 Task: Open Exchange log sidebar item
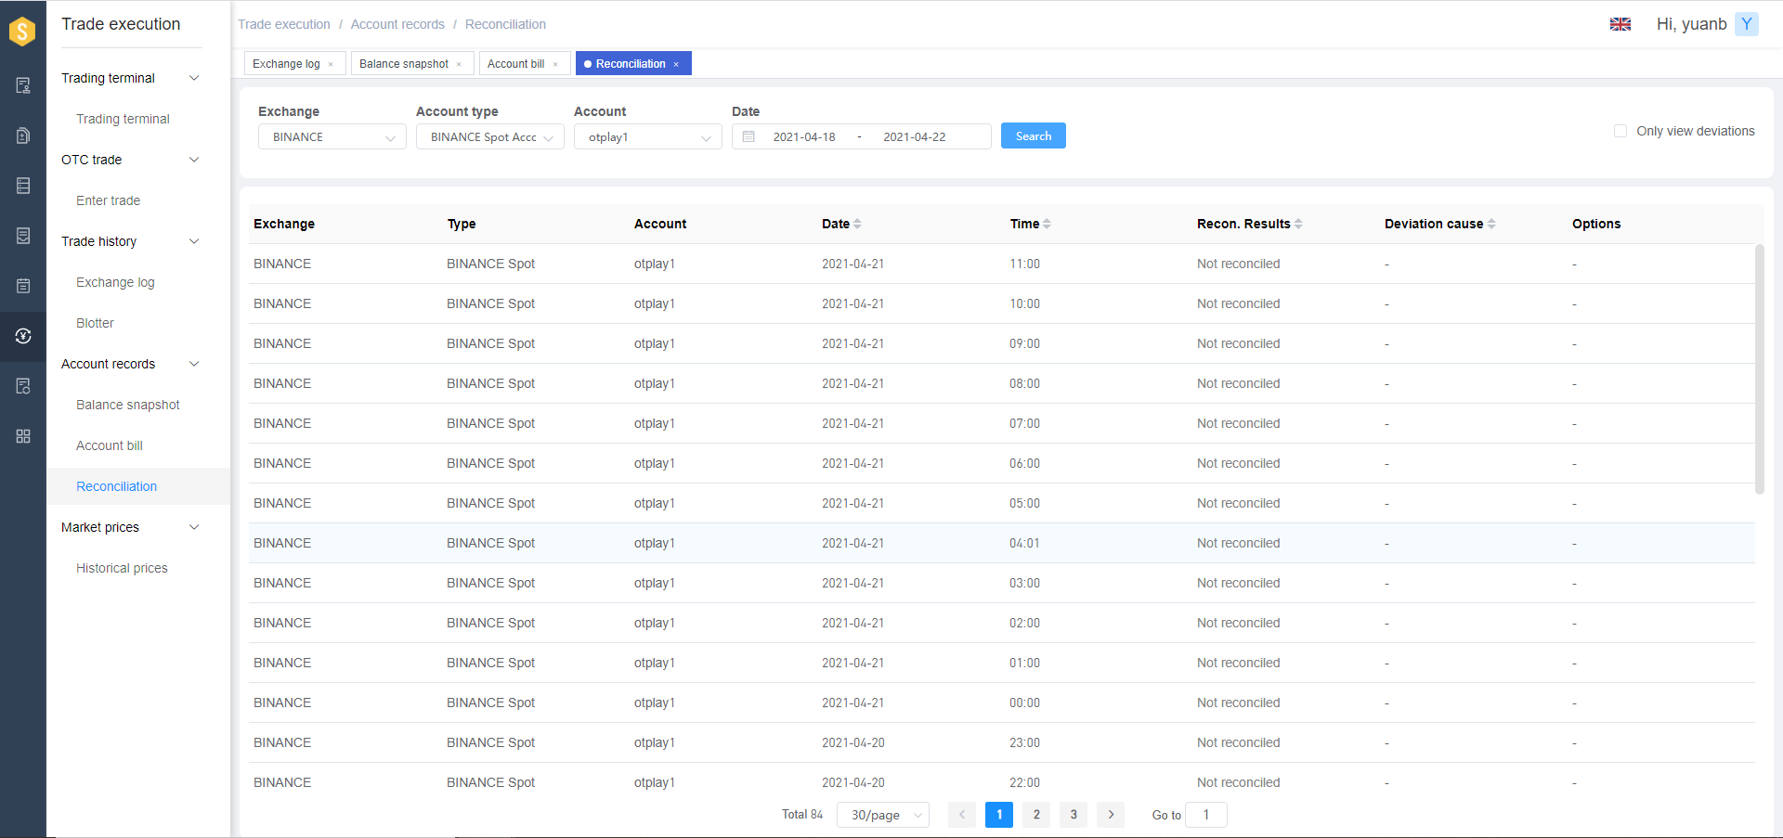pyautogui.click(x=115, y=282)
